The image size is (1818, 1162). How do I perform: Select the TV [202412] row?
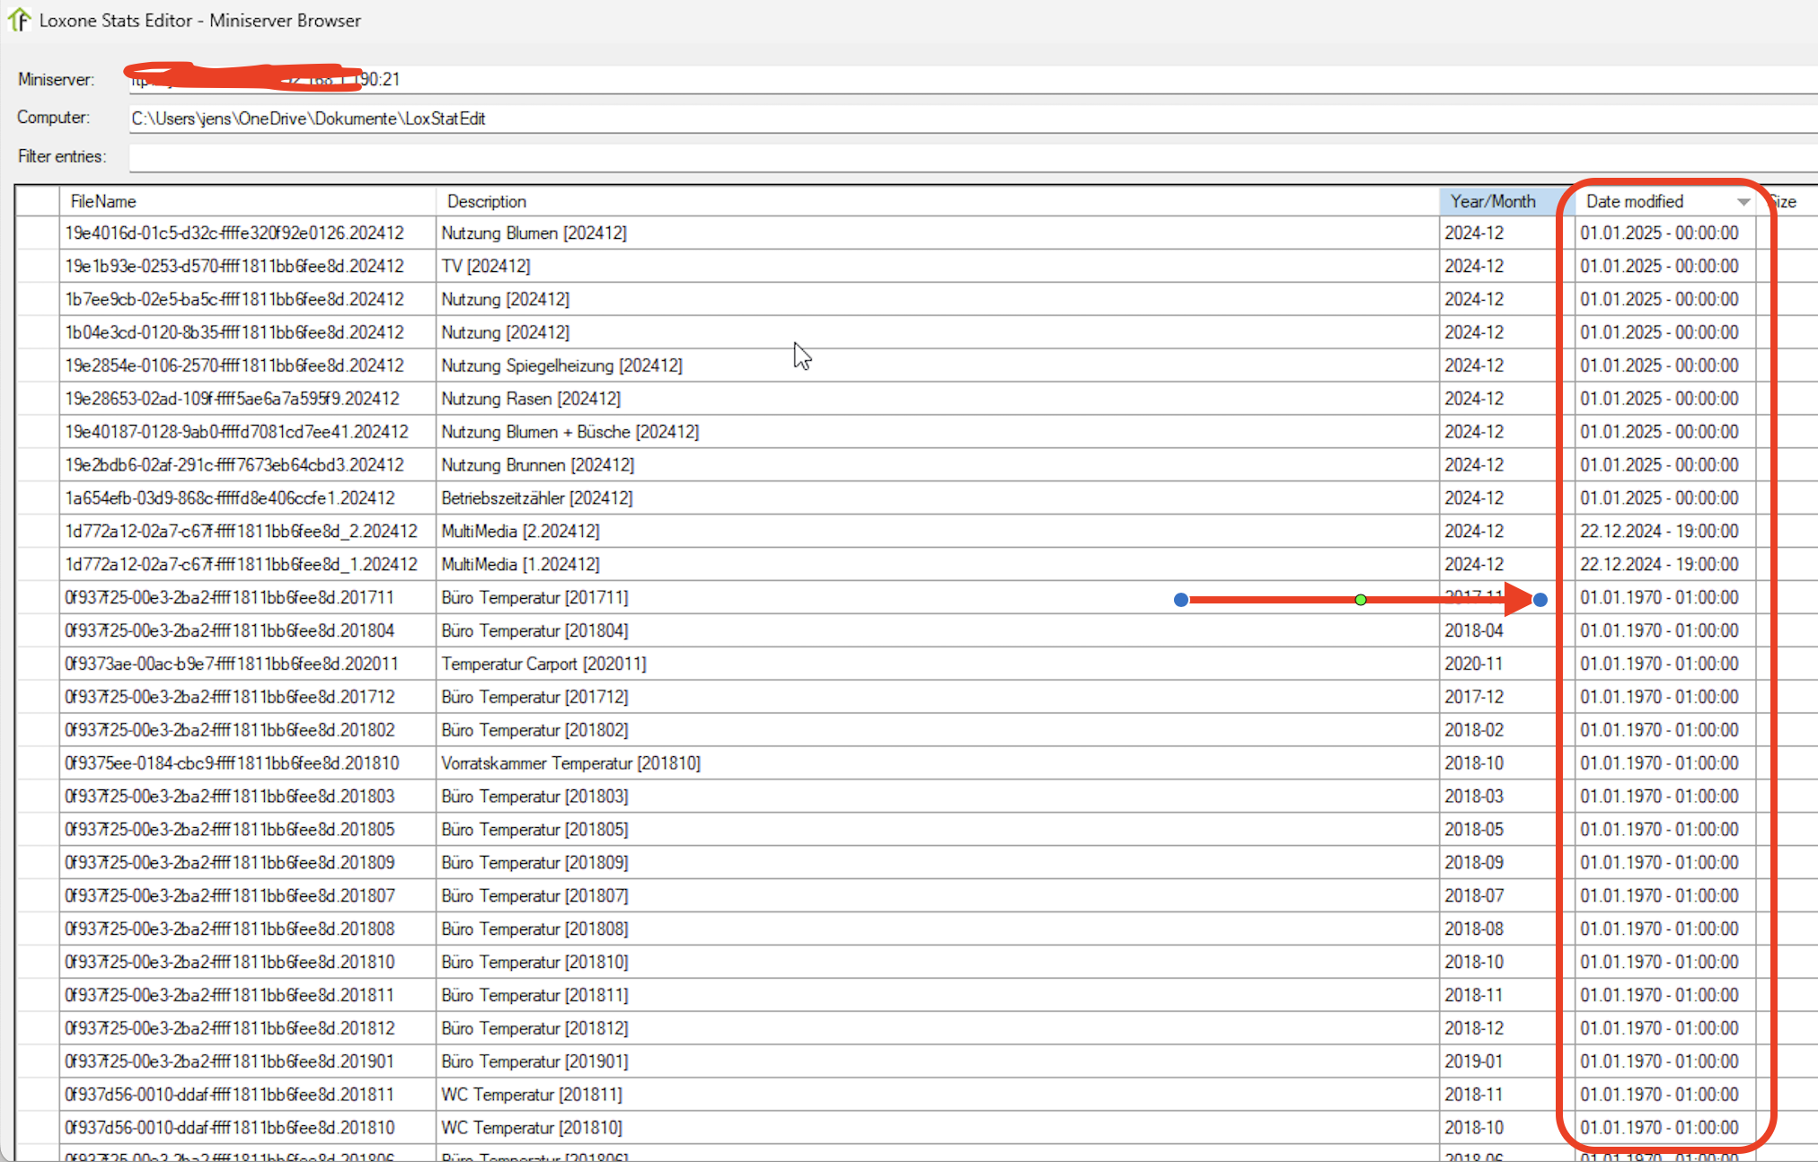(x=486, y=266)
